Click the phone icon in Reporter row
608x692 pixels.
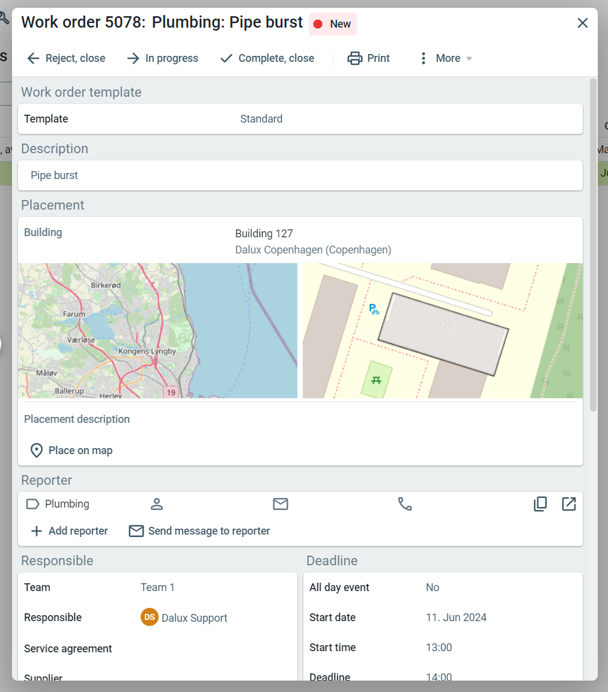tap(405, 504)
